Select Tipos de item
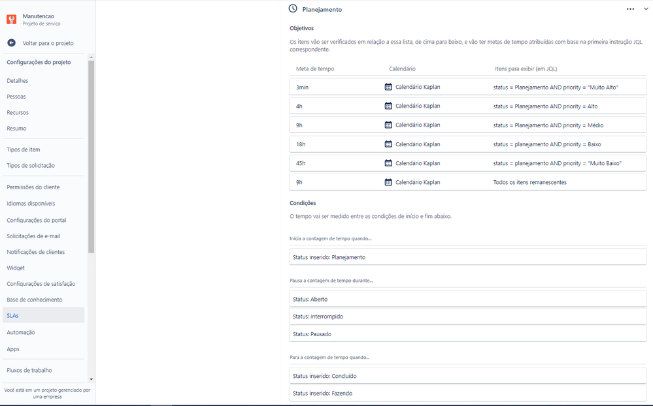Viewport: 653px width, 406px height. pos(24,149)
